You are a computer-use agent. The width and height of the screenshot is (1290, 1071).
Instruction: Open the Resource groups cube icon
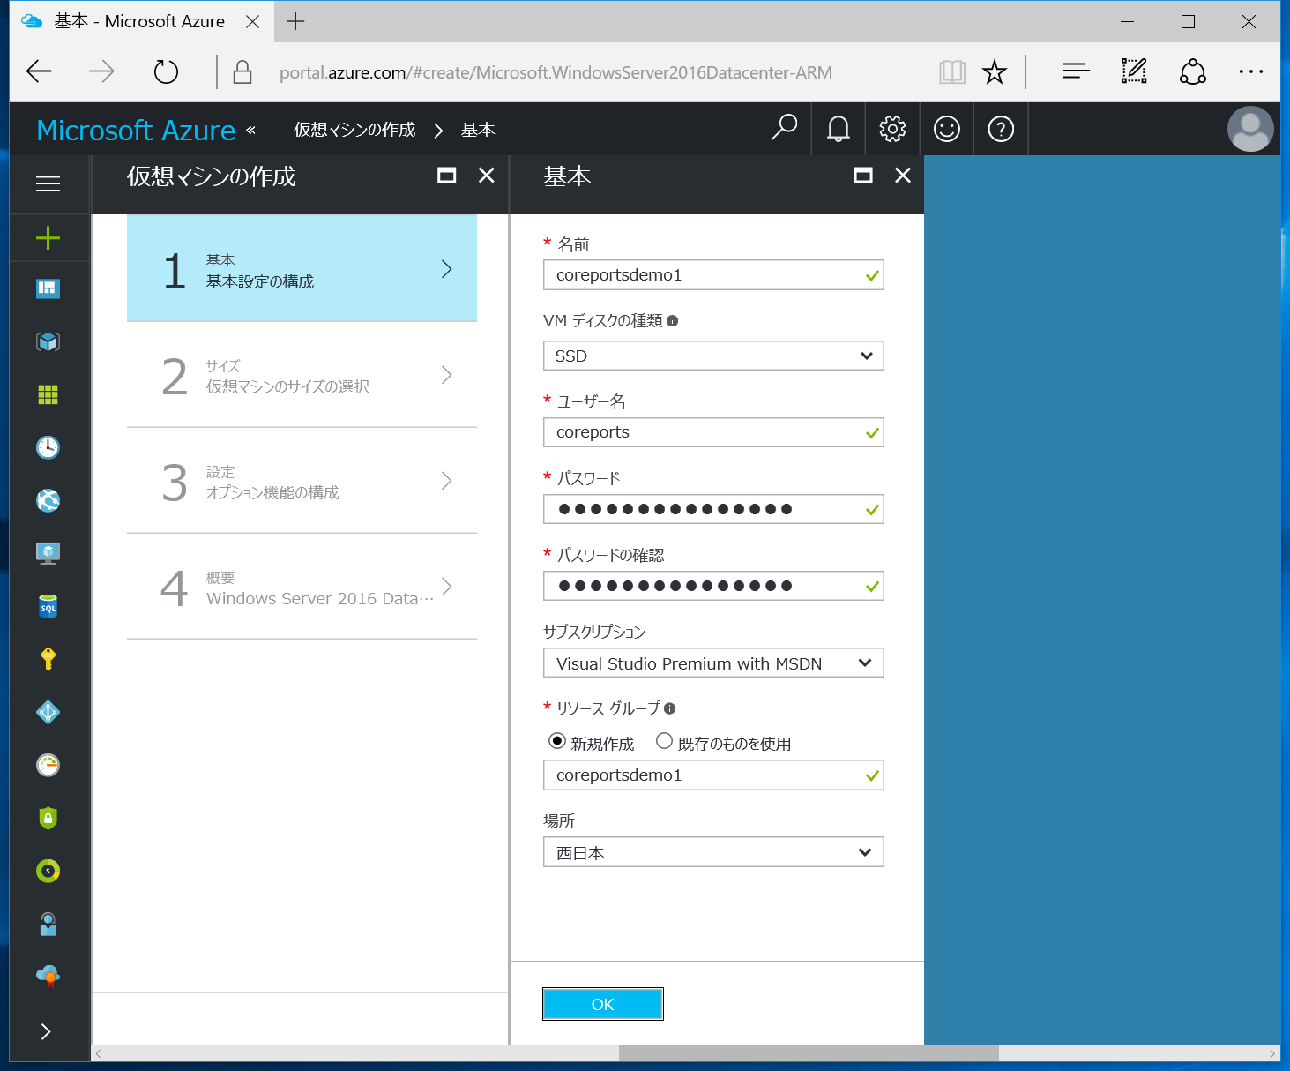(x=48, y=341)
